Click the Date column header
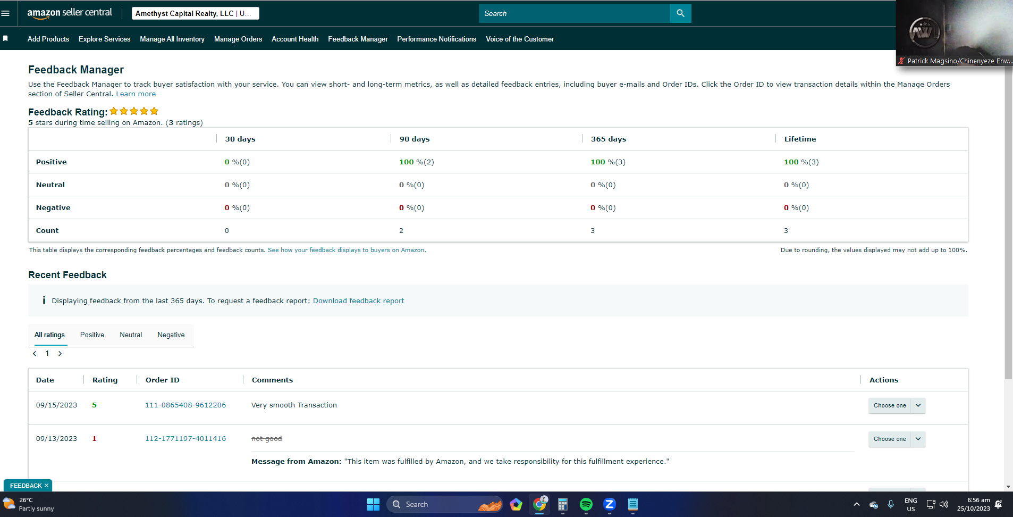This screenshot has height=517, width=1013. pyautogui.click(x=45, y=380)
